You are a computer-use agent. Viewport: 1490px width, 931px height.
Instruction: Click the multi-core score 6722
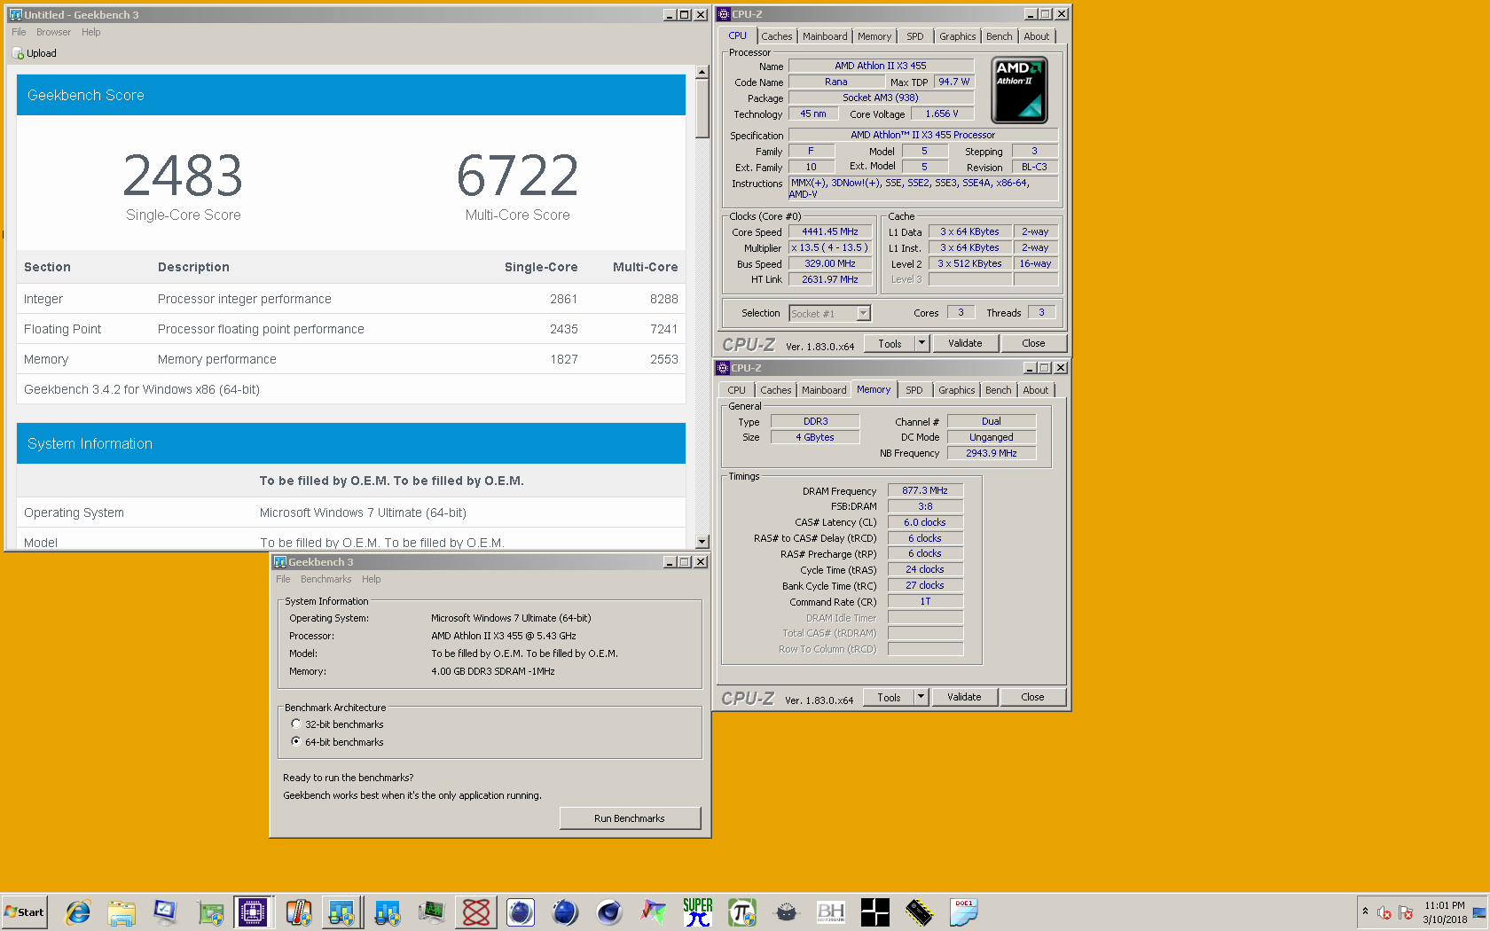pos(518,176)
